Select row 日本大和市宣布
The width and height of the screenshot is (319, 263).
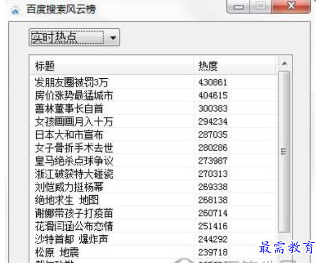(x=153, y=135)
